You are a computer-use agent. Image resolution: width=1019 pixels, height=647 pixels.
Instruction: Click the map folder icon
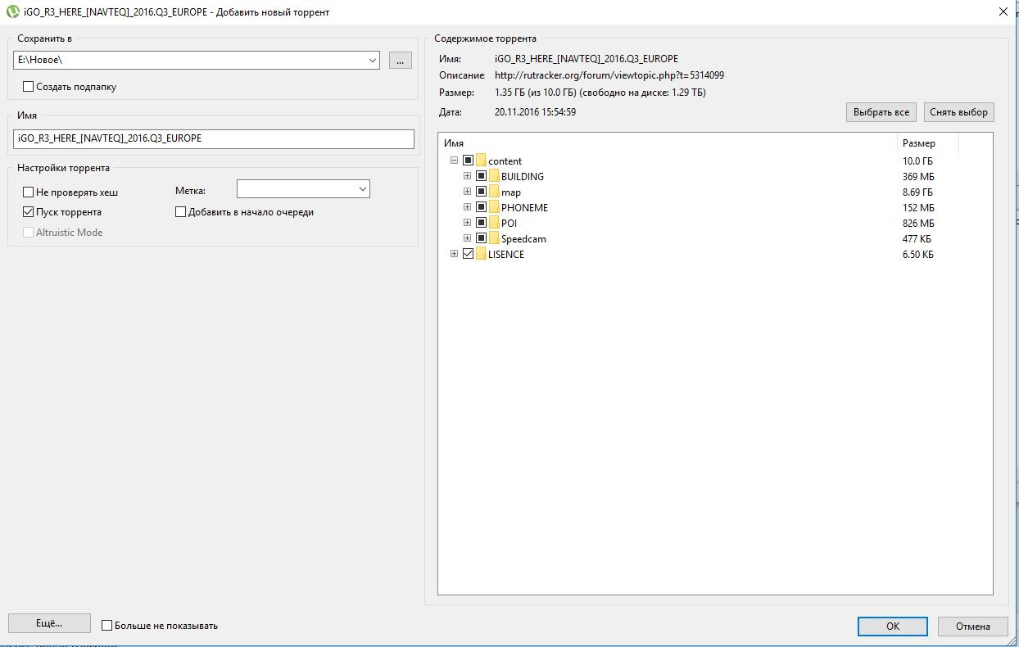tap(494, 192)
